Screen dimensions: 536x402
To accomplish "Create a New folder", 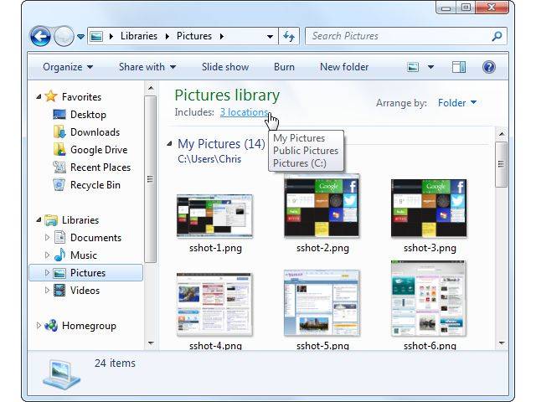I will 344,67.
